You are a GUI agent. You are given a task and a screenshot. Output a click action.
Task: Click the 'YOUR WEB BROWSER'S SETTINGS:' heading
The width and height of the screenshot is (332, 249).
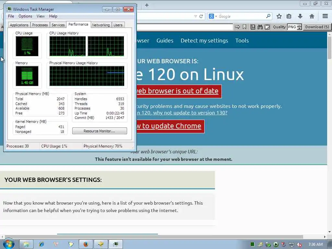coord(53,180)
